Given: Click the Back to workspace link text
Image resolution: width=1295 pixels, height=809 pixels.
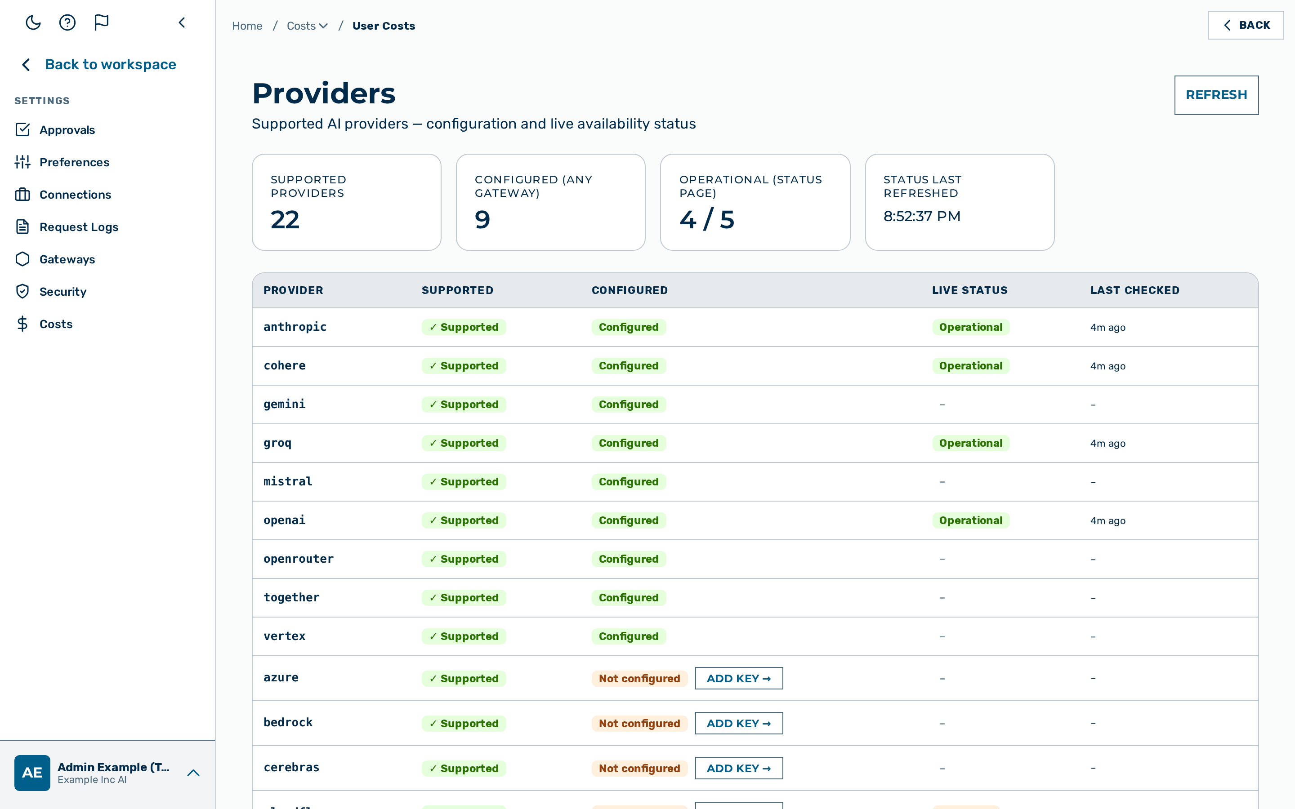Looking at the screenshot, I should [111, 64].
